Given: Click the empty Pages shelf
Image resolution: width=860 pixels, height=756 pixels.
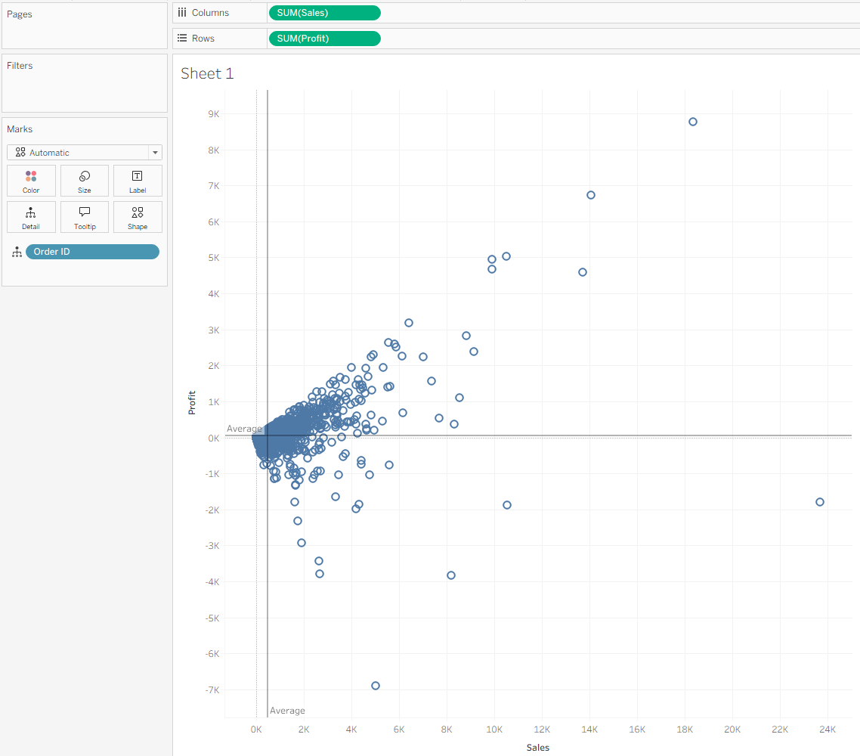Looking at the screenshot, I should tap(85, 34).
